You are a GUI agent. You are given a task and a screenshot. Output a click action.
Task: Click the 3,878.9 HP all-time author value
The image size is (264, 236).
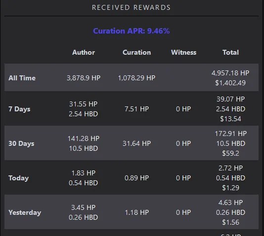[x=84, y=78]
